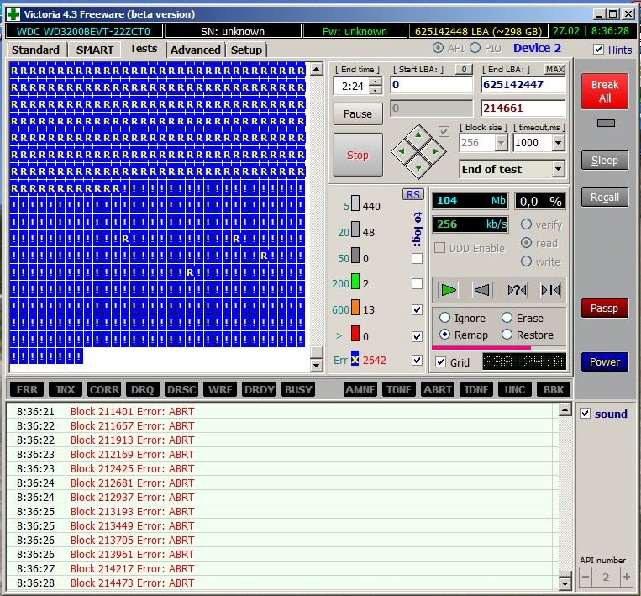
Task: Open the Advanced tab
Action: pos(195,50)
